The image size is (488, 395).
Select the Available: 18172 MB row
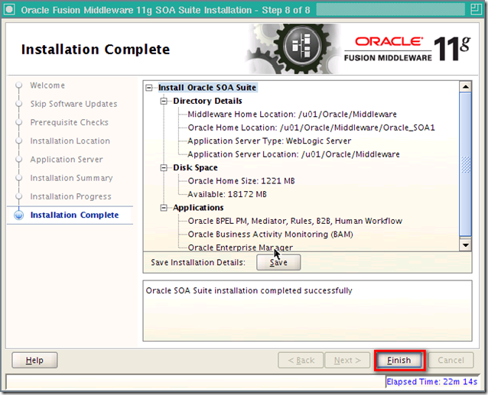227,194
